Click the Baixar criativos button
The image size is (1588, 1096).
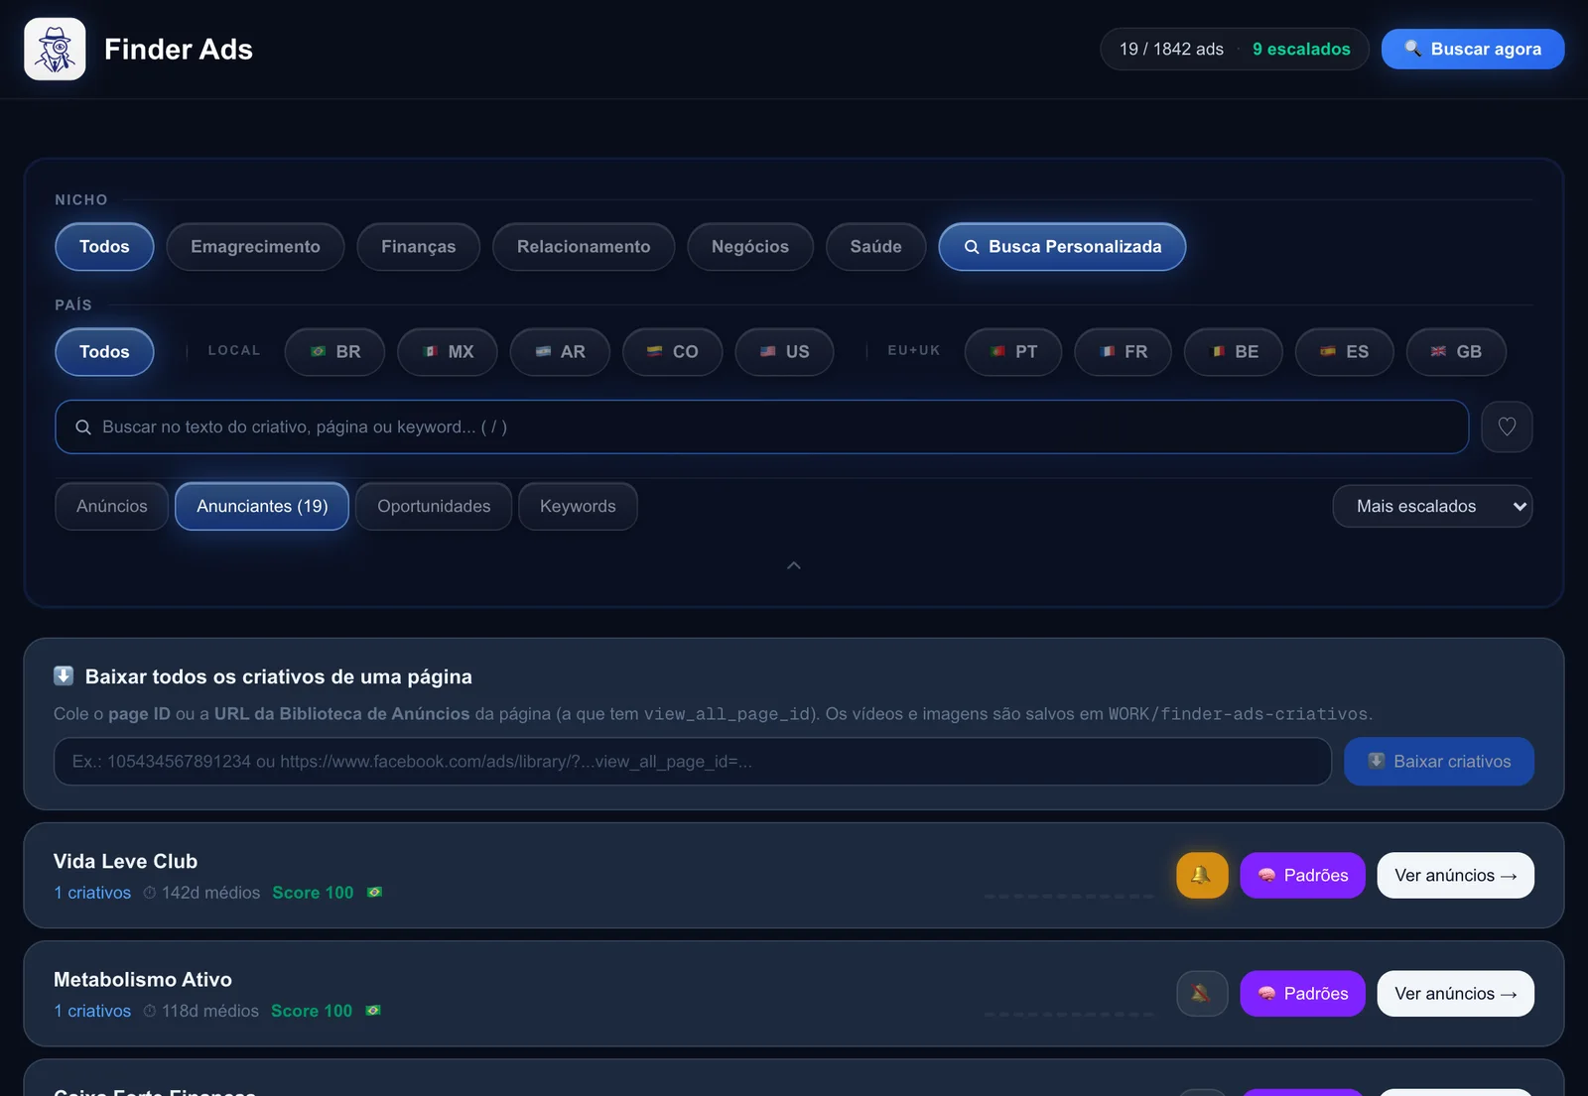click(1439, 761)
